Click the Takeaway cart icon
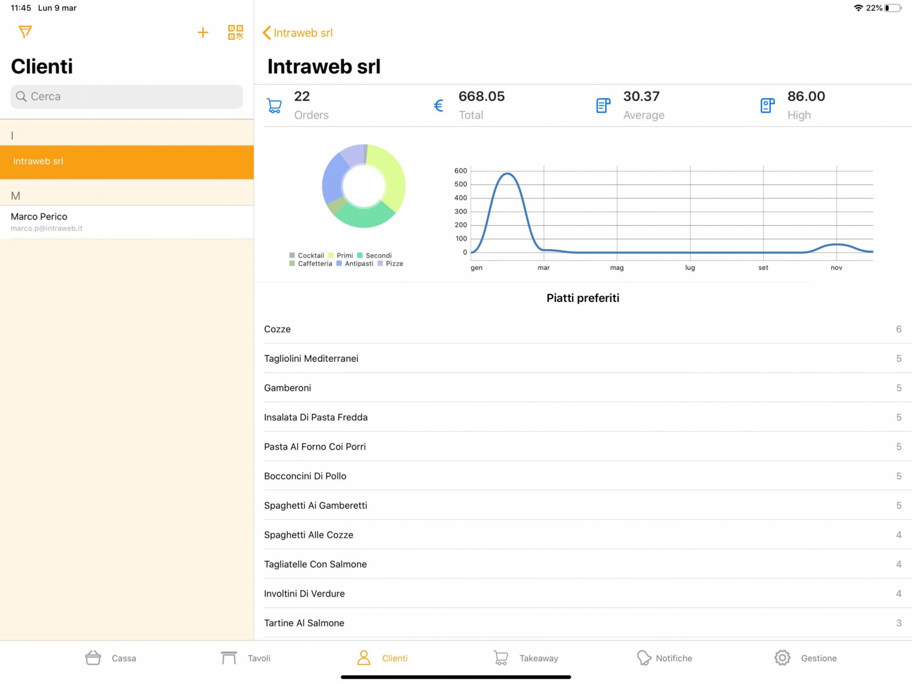The width and height of the screenshot is (912, 684). pos(501,658)
